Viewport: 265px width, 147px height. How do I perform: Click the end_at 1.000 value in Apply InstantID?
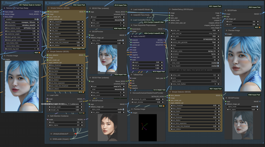(x=157, y=68)
